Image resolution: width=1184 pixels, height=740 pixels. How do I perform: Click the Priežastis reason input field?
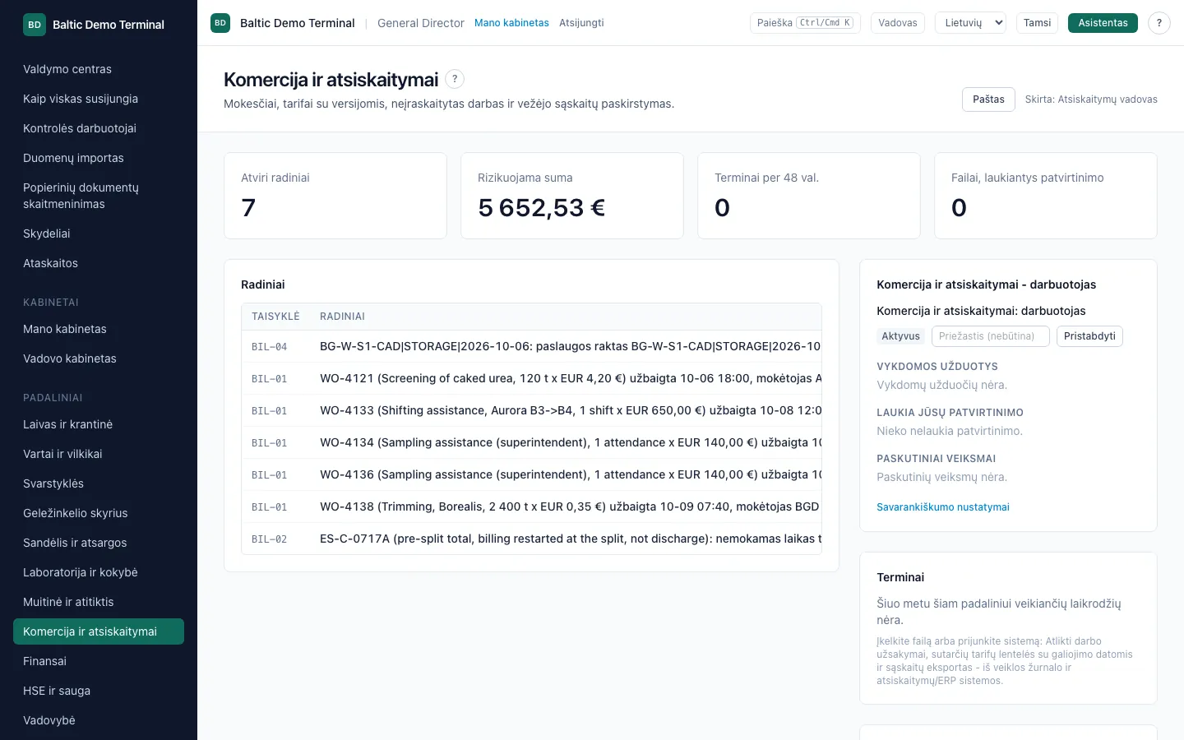pyautogui.click(x=990, y=336)
